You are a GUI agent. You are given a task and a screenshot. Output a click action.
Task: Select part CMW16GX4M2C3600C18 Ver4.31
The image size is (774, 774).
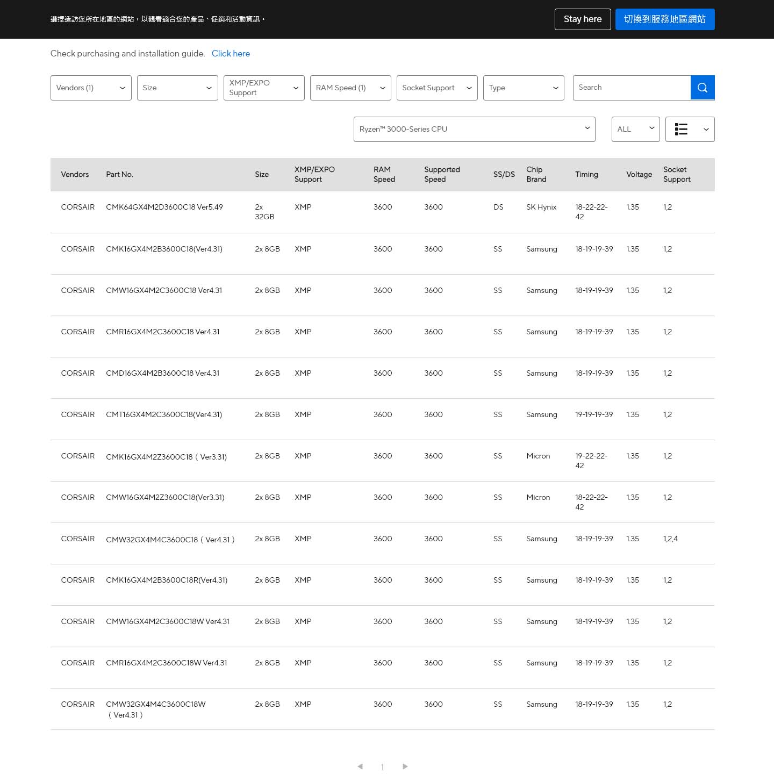coord(164,290)
